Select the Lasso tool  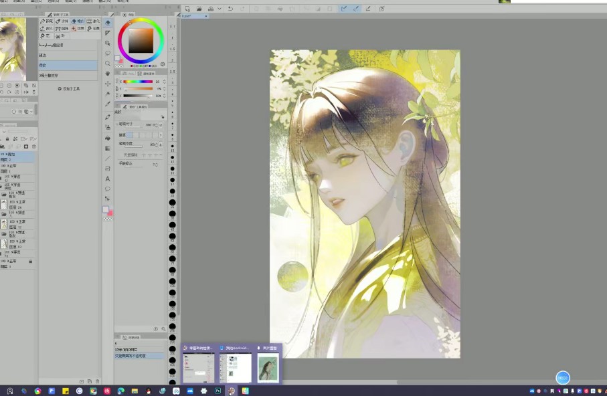click(x=108, y=53)
